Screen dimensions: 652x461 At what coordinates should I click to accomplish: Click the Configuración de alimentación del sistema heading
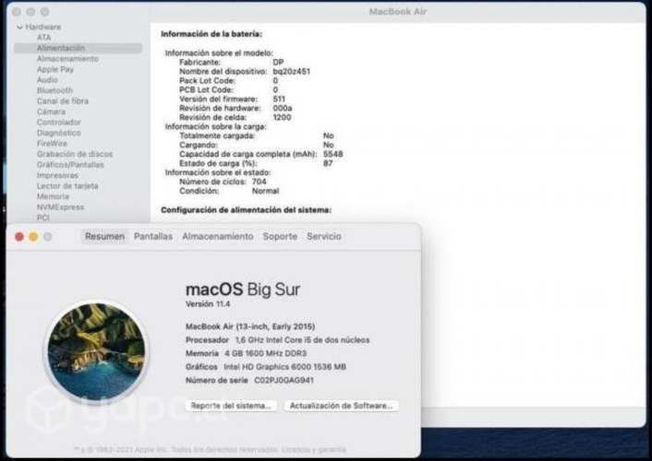point(247,210)
